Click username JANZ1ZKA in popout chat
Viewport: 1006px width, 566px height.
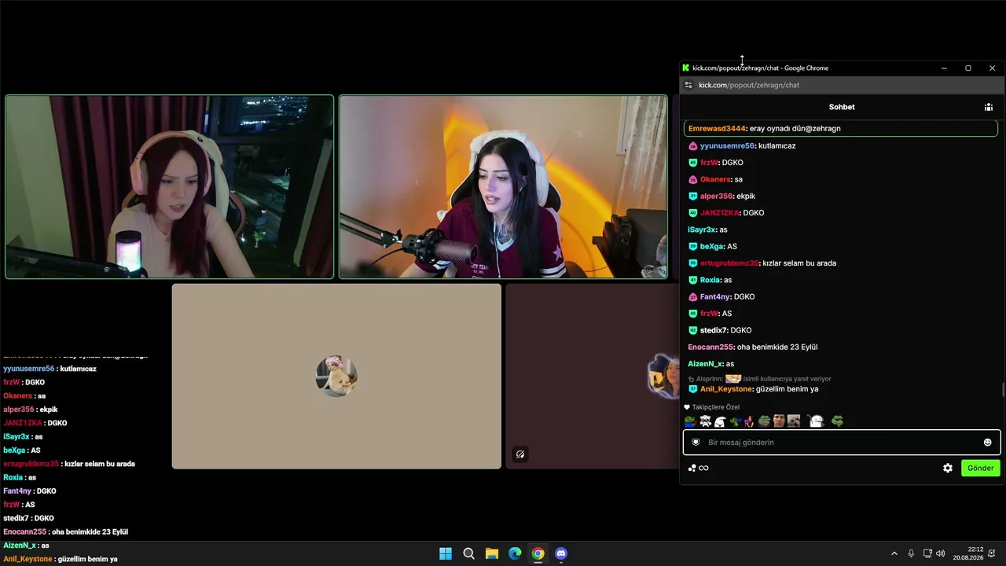tap(719, 213)
